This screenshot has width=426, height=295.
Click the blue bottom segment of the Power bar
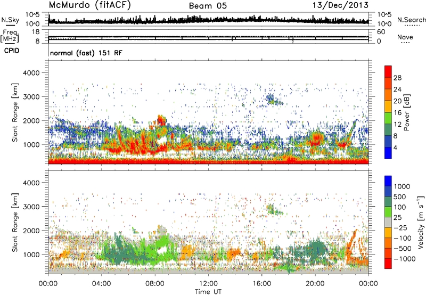[x=388, y=153]
